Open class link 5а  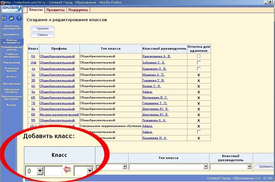pos(33,92)
